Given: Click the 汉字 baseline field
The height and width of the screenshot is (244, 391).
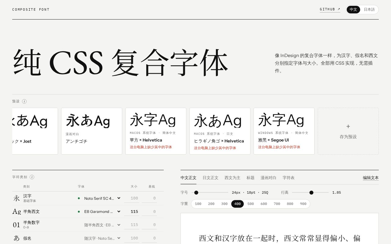Looking at the screenshot, I should (149, 198).
